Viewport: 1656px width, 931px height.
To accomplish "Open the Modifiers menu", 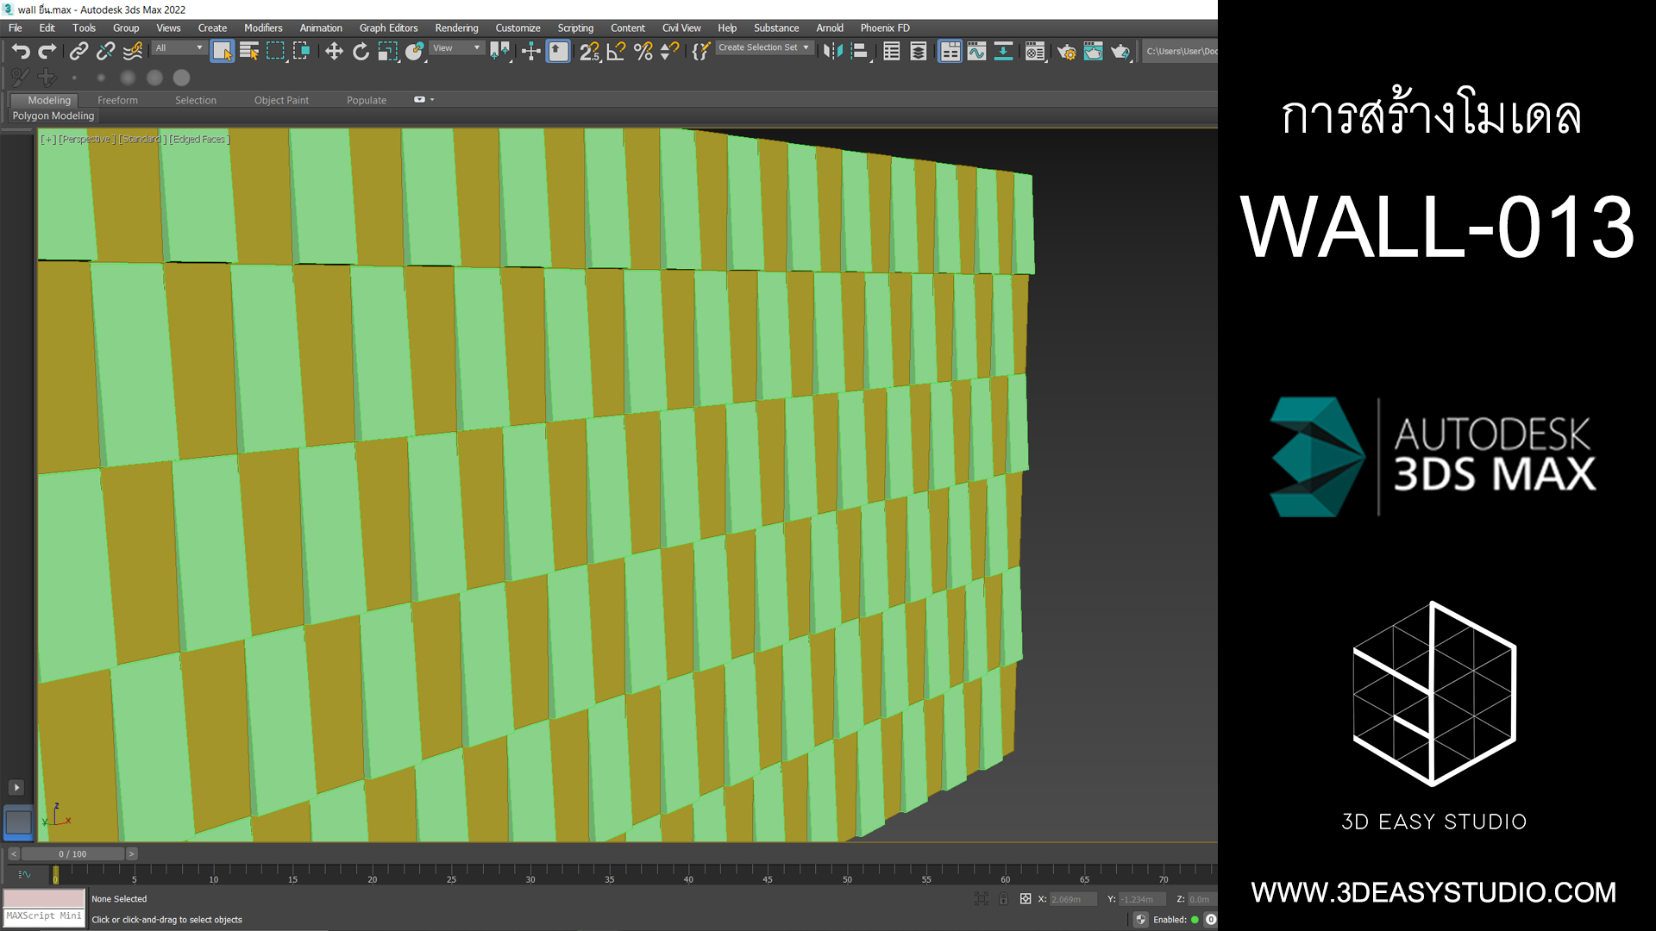I will tap(263, 28).
